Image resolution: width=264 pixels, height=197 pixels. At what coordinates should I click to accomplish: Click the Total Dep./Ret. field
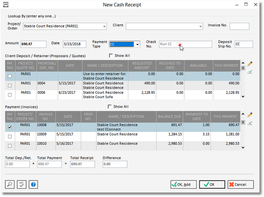pyautogui.click(x=17, y=164)
